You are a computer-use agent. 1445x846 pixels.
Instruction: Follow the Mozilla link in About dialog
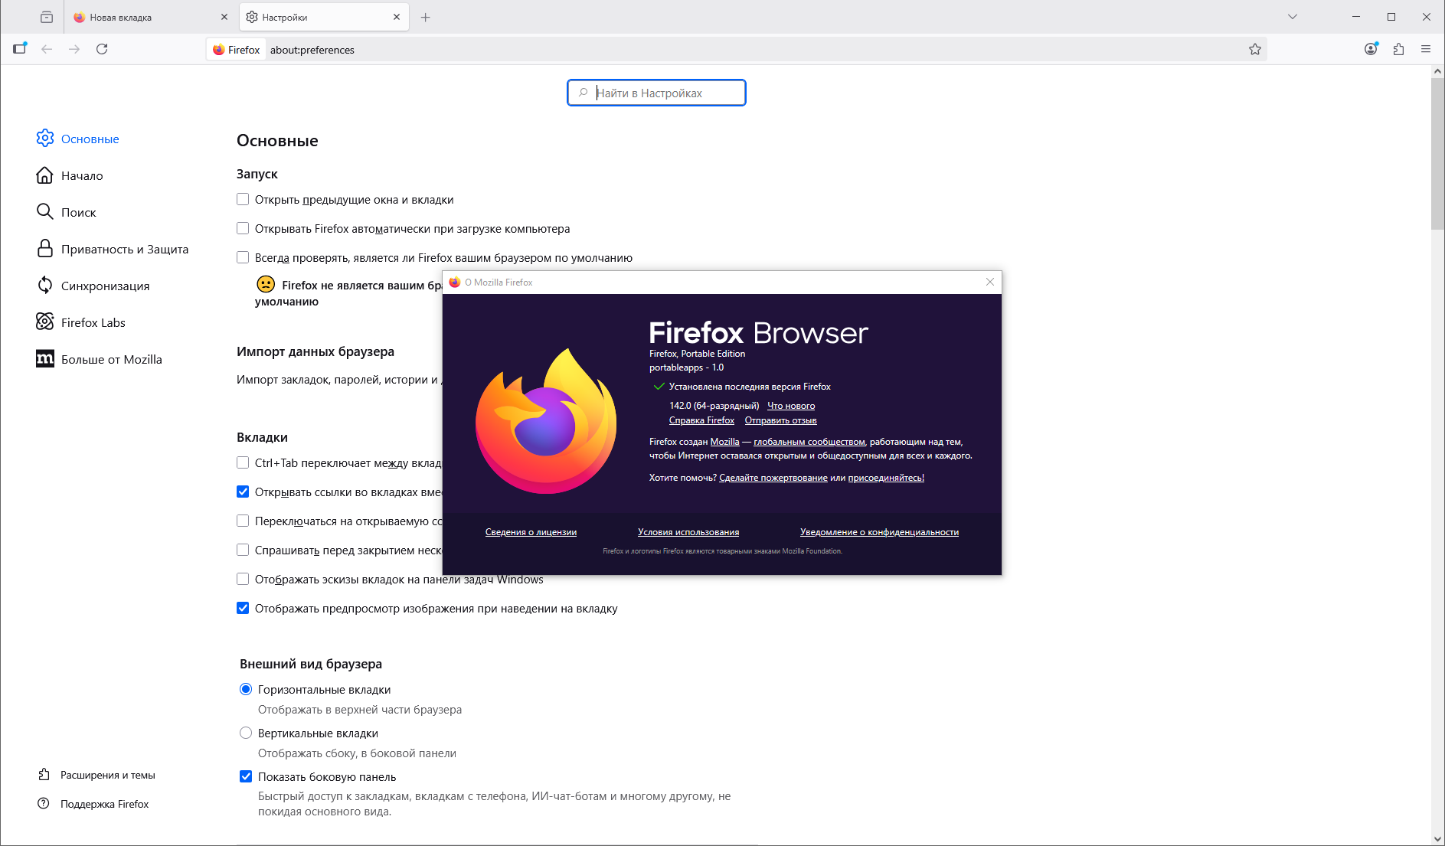click(724, 442)
